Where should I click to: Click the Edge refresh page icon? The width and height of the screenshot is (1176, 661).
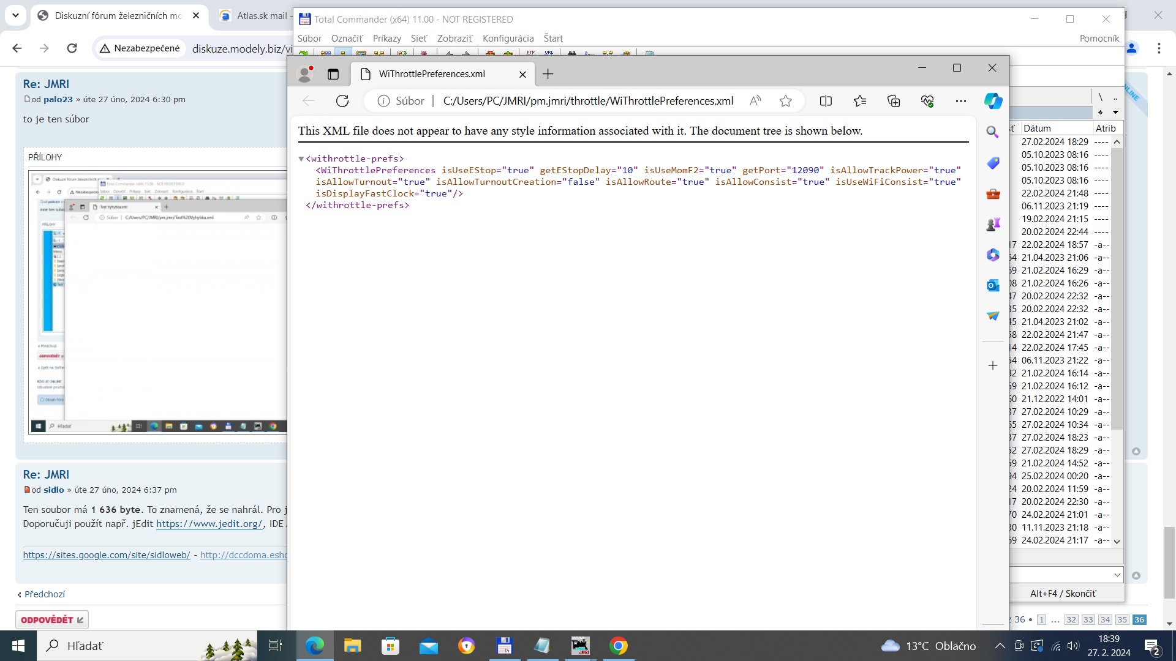342,101
